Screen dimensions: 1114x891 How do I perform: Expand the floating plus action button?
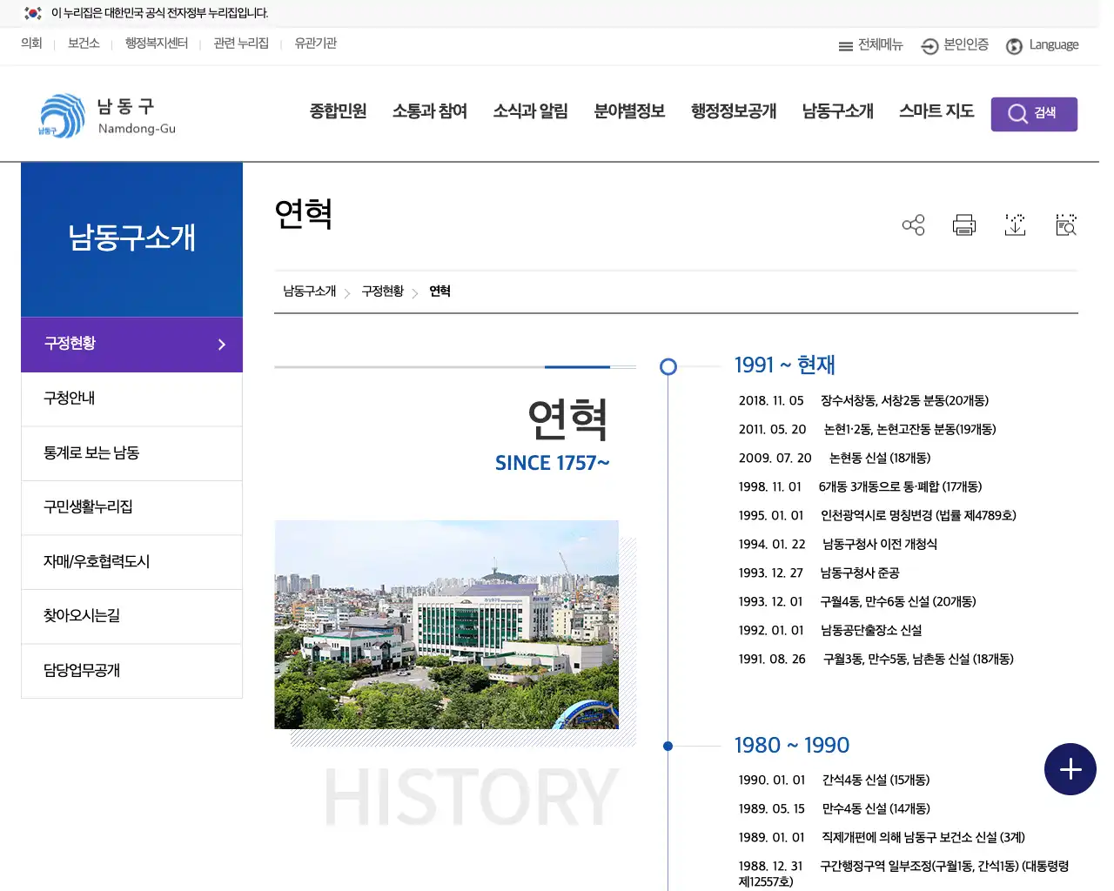click(1070, 769)
